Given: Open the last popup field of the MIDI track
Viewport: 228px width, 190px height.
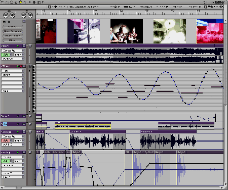Looking at the screenshot, I should (13, 91).
